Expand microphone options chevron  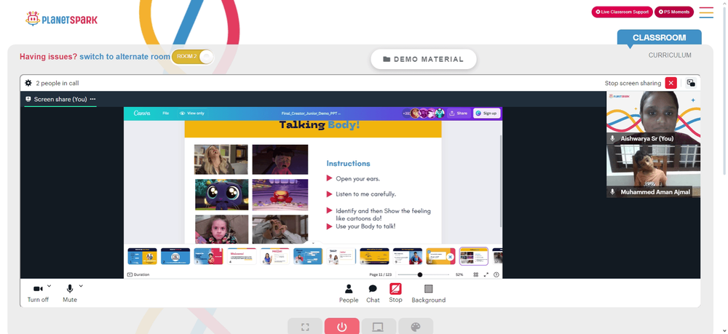click(81, 286)
